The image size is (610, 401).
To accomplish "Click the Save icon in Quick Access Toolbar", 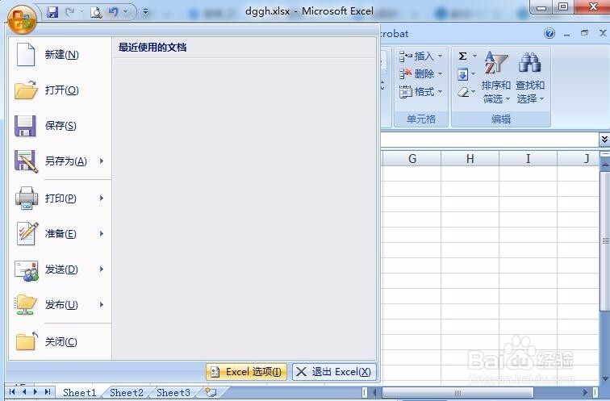I will pos(52,12).
